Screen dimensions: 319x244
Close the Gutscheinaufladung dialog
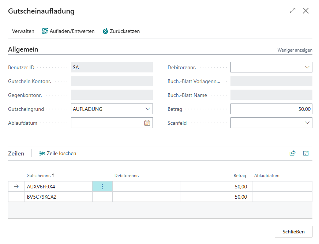(306, 11)
